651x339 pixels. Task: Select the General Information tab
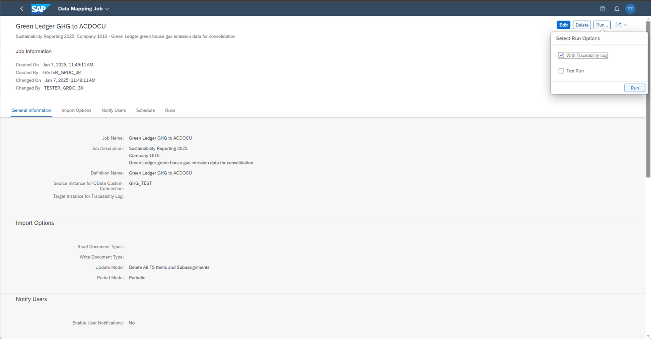click(x=31, y=110)
